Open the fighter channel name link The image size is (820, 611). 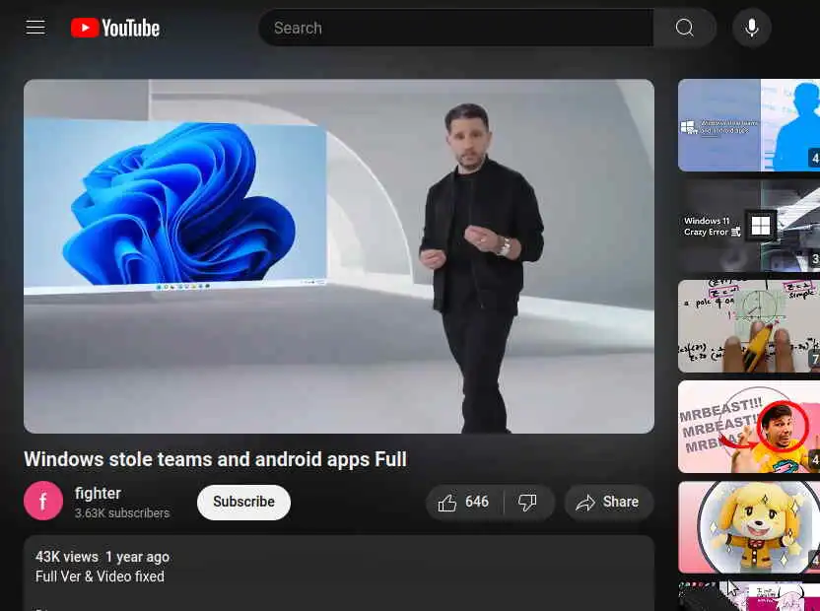click(x=98, y=493)
